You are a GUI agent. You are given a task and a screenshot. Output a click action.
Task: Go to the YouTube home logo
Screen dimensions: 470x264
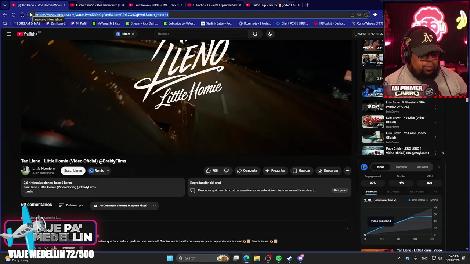tap(27, 34)
